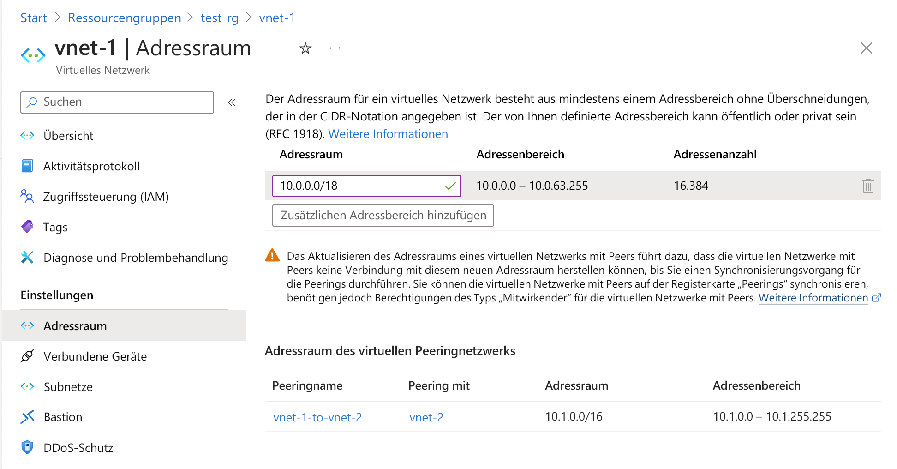897x469 pixels.
Task: Click the DDoS-Schutz shield icon
Action: (x=27, y=447)
